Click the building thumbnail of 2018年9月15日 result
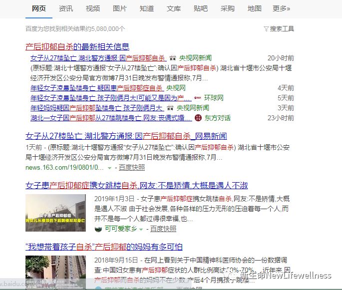The width and height of the screenshot is (342, 290). pos(55,273)
